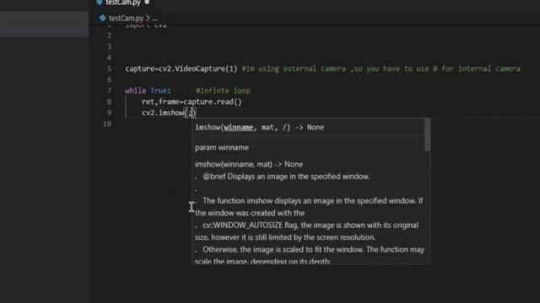Click the underlined winname parameter in the signature
The width and height of the screenshot is (540, 303).
[238, 127]
